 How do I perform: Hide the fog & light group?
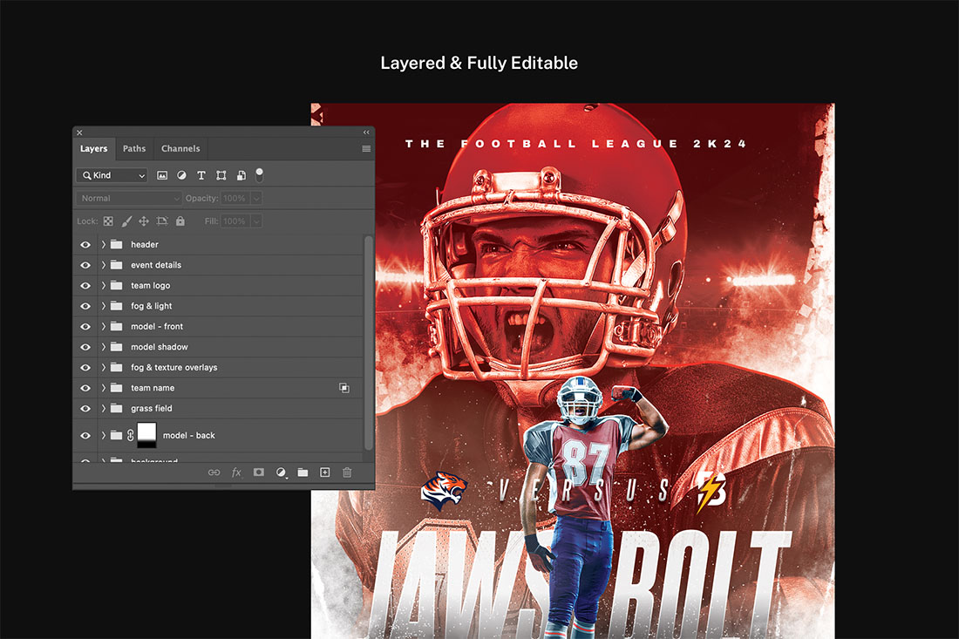click(85, 306)
